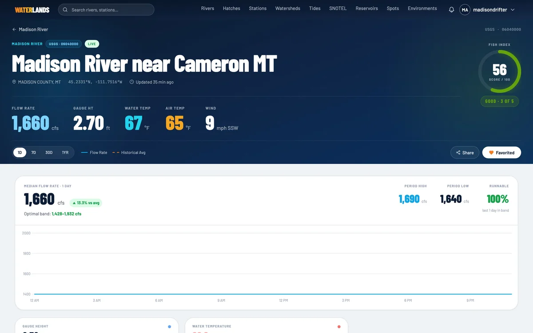The height and width of the screenshot is (333, 533).
Task: Click the MA user avatar
Action: [x=465, y=10]
